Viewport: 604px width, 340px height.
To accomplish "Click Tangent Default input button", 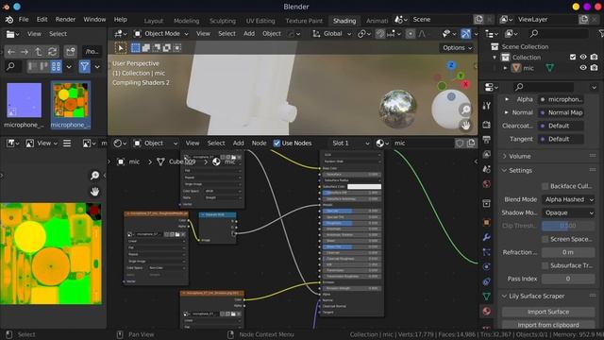I will 561,139.
